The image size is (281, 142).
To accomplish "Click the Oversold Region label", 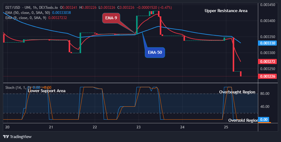I will tap(243, 121).
